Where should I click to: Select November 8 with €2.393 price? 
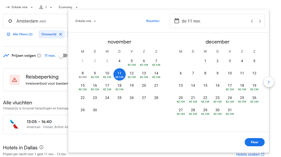coord(83,74)
